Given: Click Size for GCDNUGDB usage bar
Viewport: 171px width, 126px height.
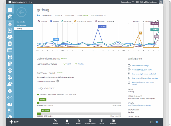Looking at the screenshot, I should [x=79, y=114].
